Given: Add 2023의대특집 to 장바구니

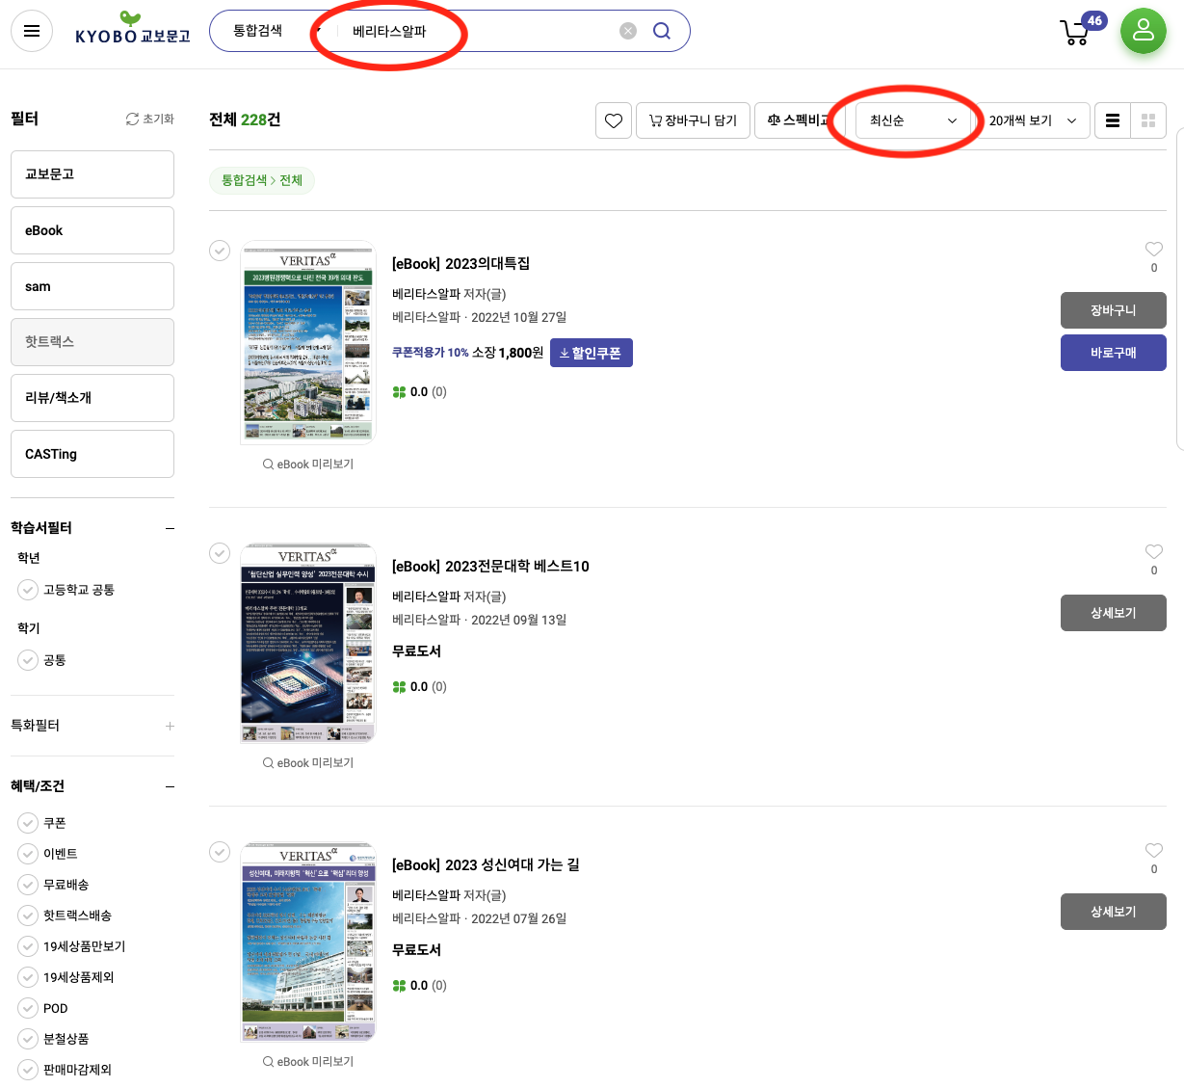Looking at the screenshot, I should click(1114, 310).
